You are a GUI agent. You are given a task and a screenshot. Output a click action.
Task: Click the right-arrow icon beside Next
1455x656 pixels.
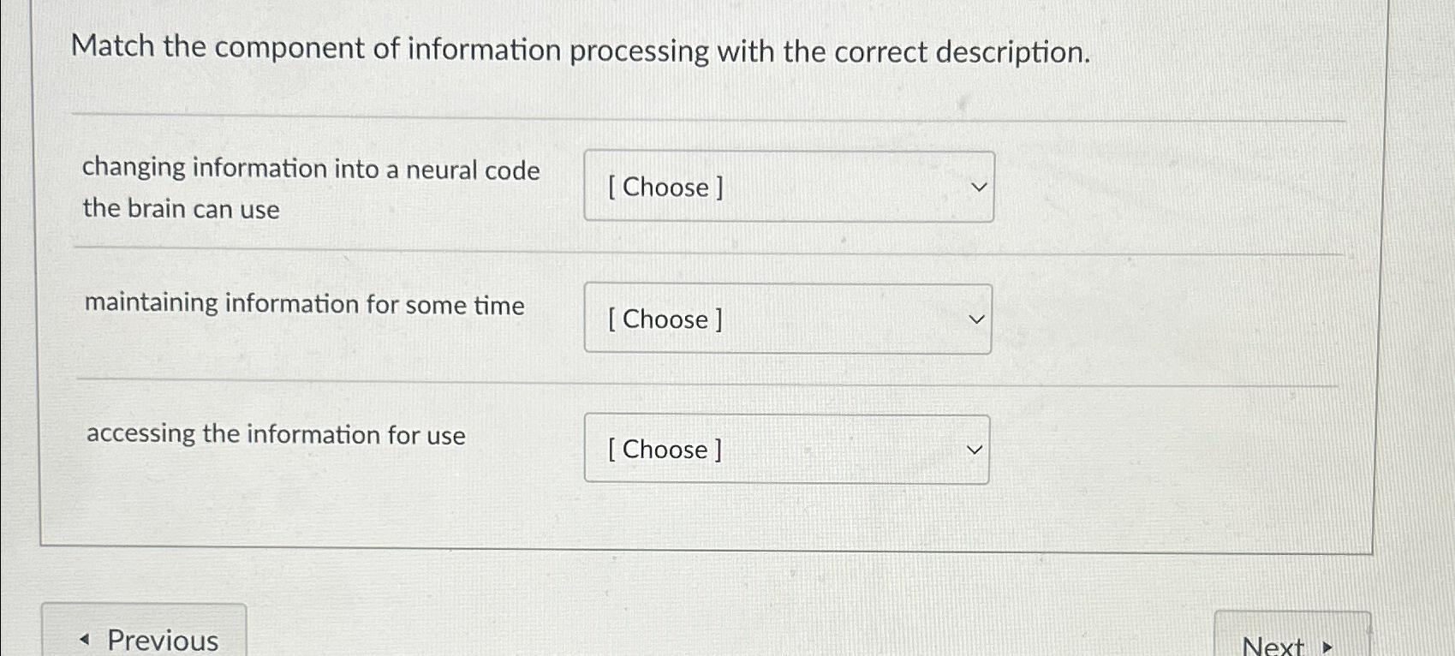1328,646
